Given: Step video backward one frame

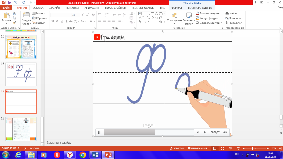Looking at the screenshot, I should [x=198, y=132].
